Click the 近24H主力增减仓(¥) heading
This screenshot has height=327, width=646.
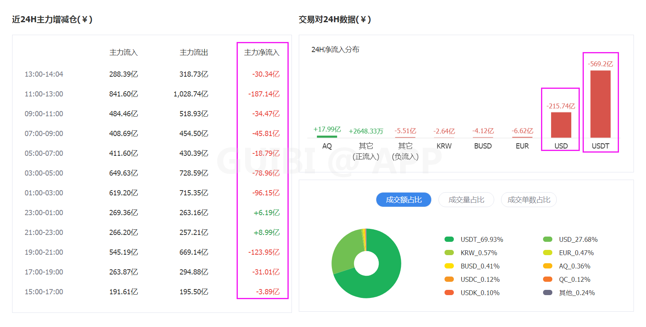[x=52, y=19]
